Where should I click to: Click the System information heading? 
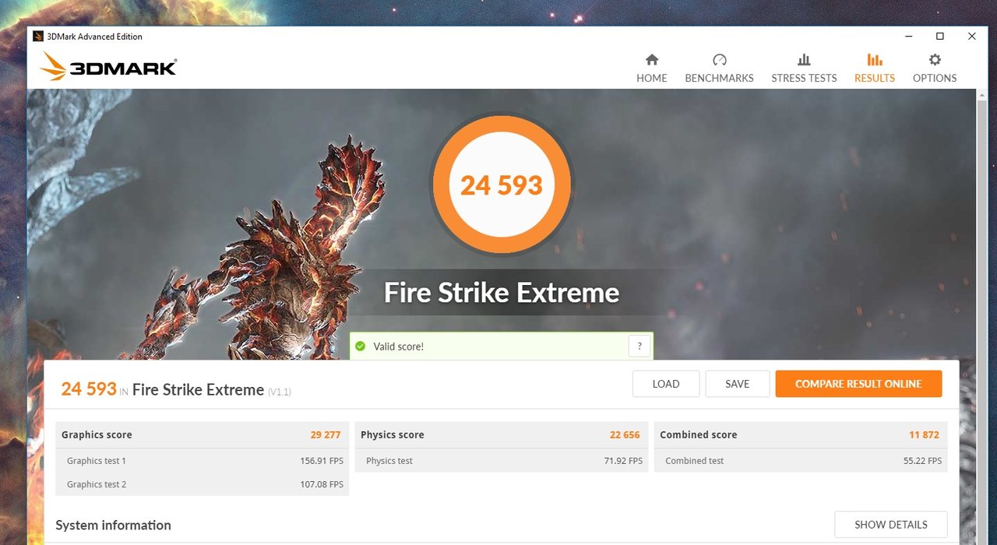[113, 526]
